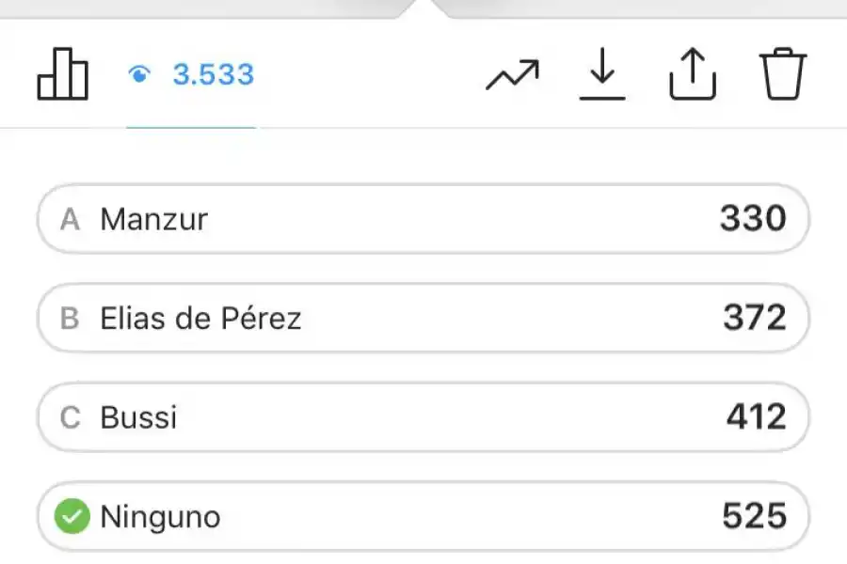Select the letter A badge for Manzur
847x564 pixels.
tap(70, 219)
